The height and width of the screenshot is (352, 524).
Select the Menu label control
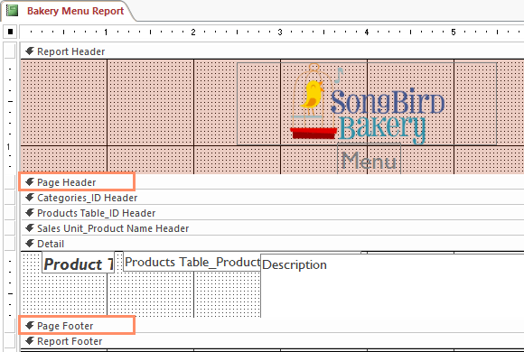coord(369,159)
